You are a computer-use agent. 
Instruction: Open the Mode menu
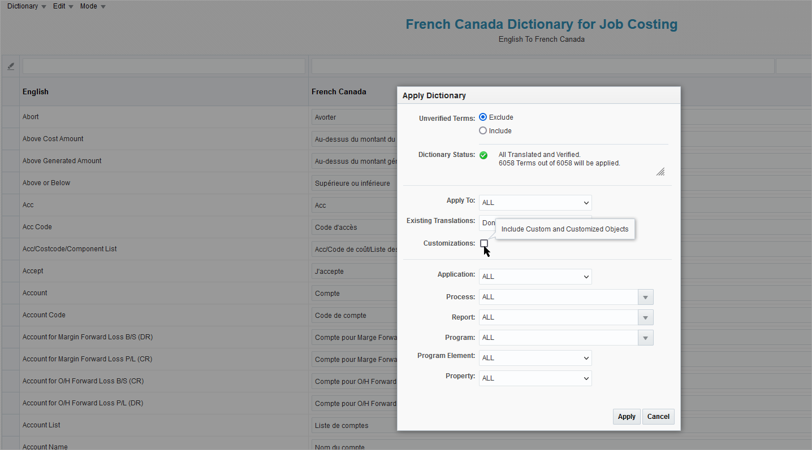[x=88, y=6]
